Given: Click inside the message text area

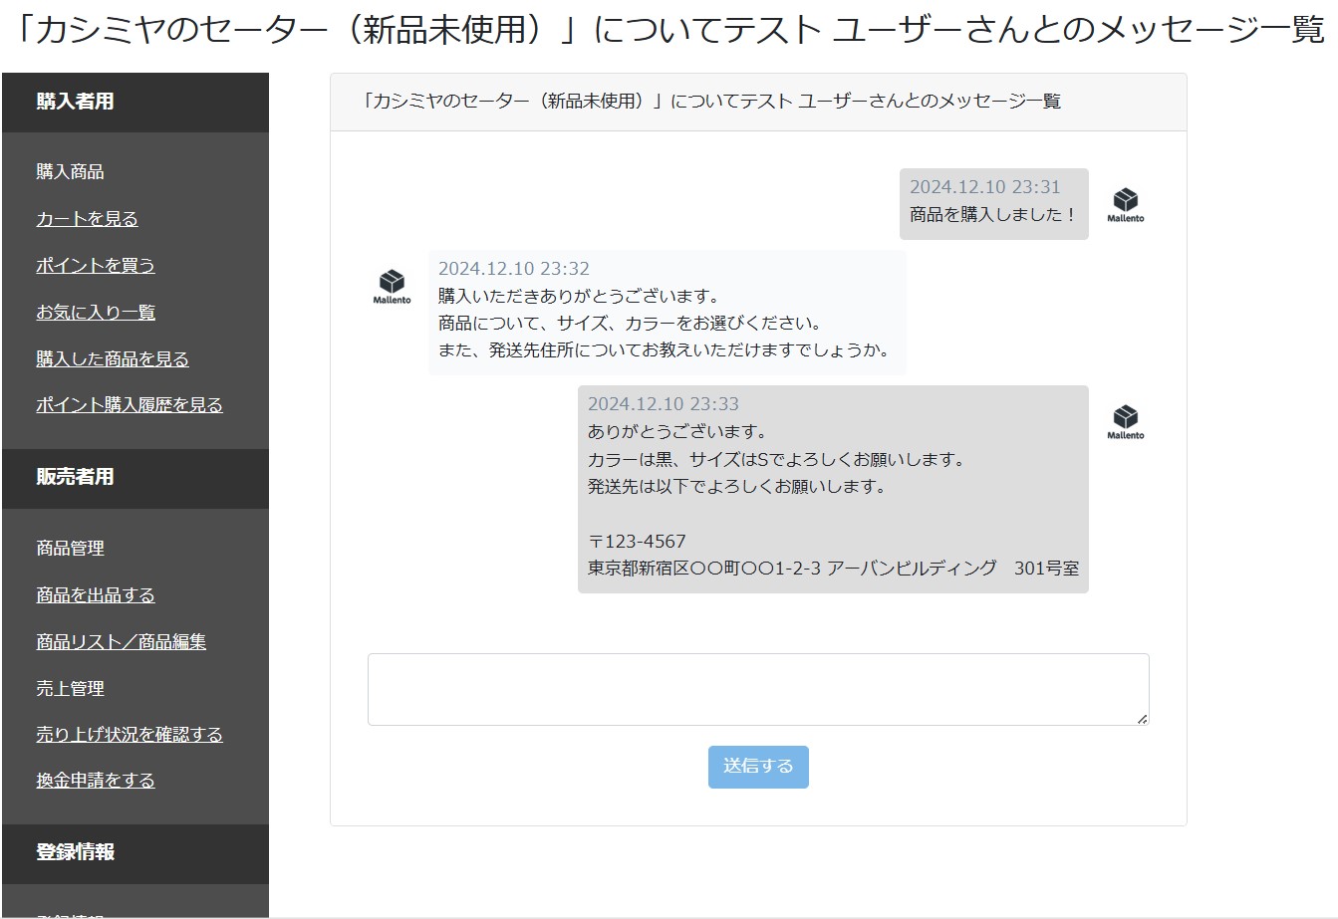Looking at the screenshot, I should 757,689.
